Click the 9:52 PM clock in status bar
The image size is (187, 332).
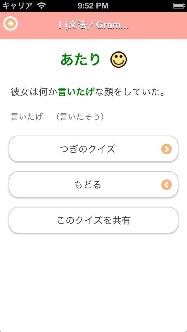pos(93,6)
